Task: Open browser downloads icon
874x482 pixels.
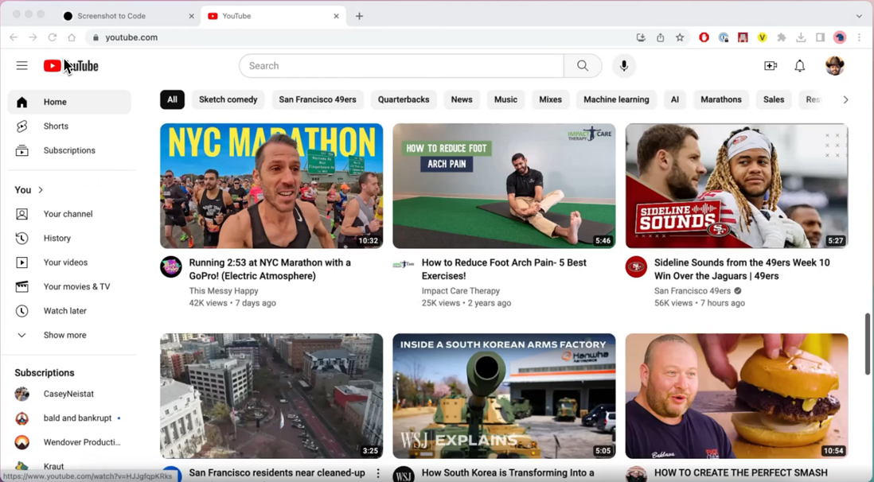Action: (x=801, y=37)
